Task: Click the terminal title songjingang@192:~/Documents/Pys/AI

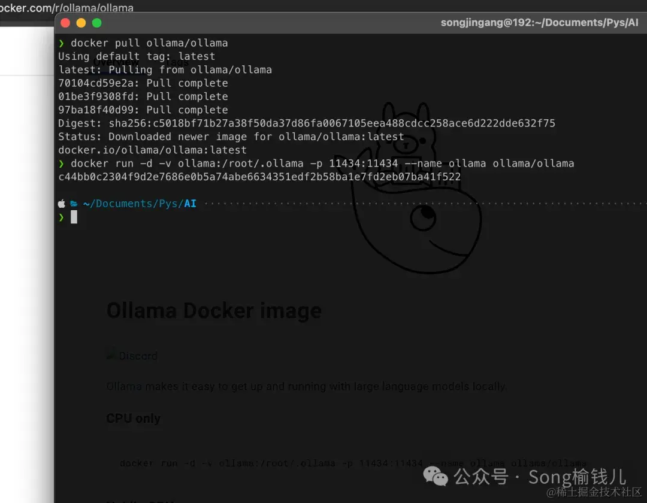Action: pos(539,23)
